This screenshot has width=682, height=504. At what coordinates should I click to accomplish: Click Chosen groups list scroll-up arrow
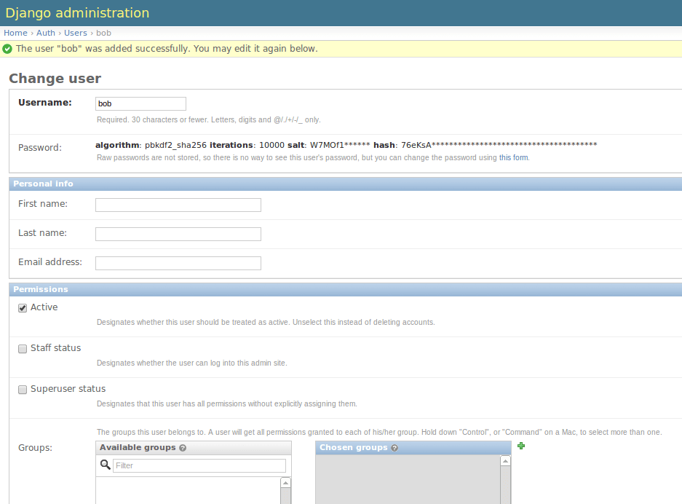pyautogui.click(x=505, y=461)
